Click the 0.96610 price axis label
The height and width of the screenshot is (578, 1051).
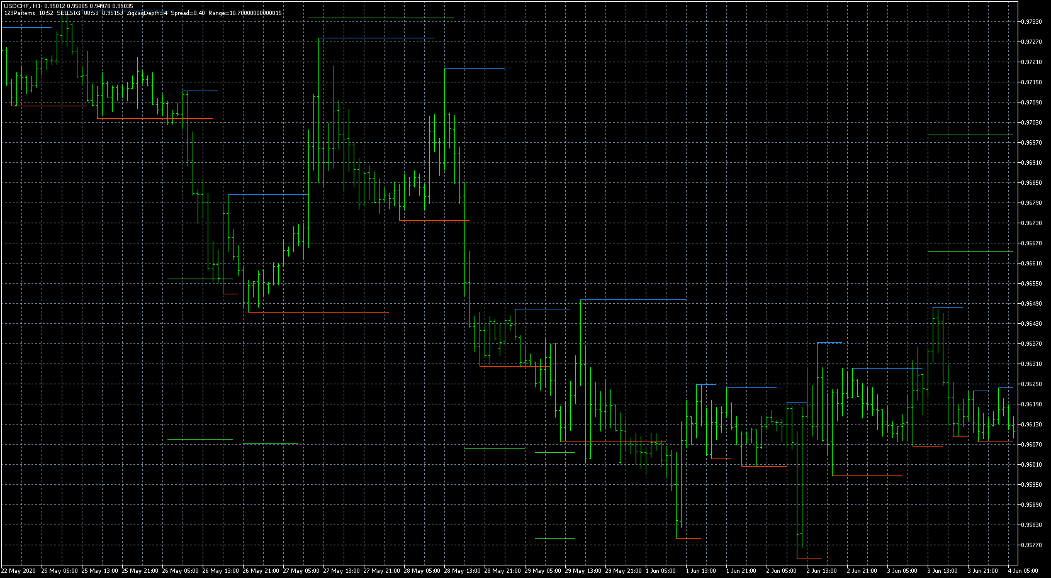1033,264
